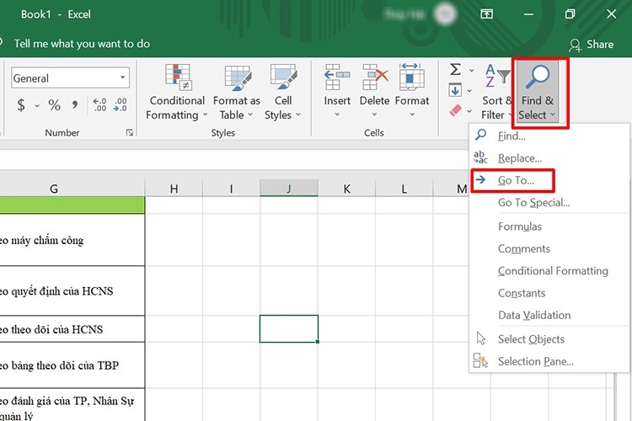Screen dimensions: 632x421
Task: Choose Go To Special... menu entry
Action: [533, 202]
